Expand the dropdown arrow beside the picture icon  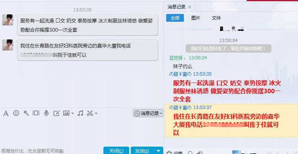(x=73, y=113)
